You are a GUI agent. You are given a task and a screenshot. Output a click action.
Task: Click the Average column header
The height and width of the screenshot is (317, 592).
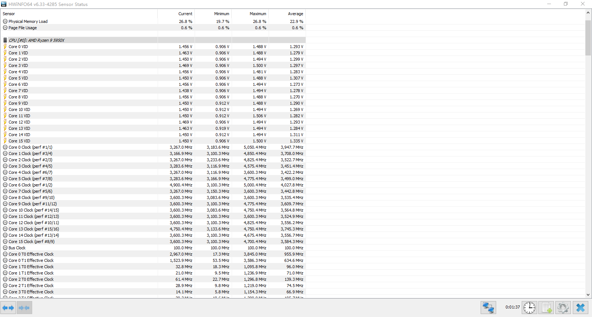point(287,14)
